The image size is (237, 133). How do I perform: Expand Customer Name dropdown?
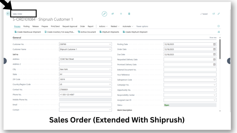tap(110, 49)
